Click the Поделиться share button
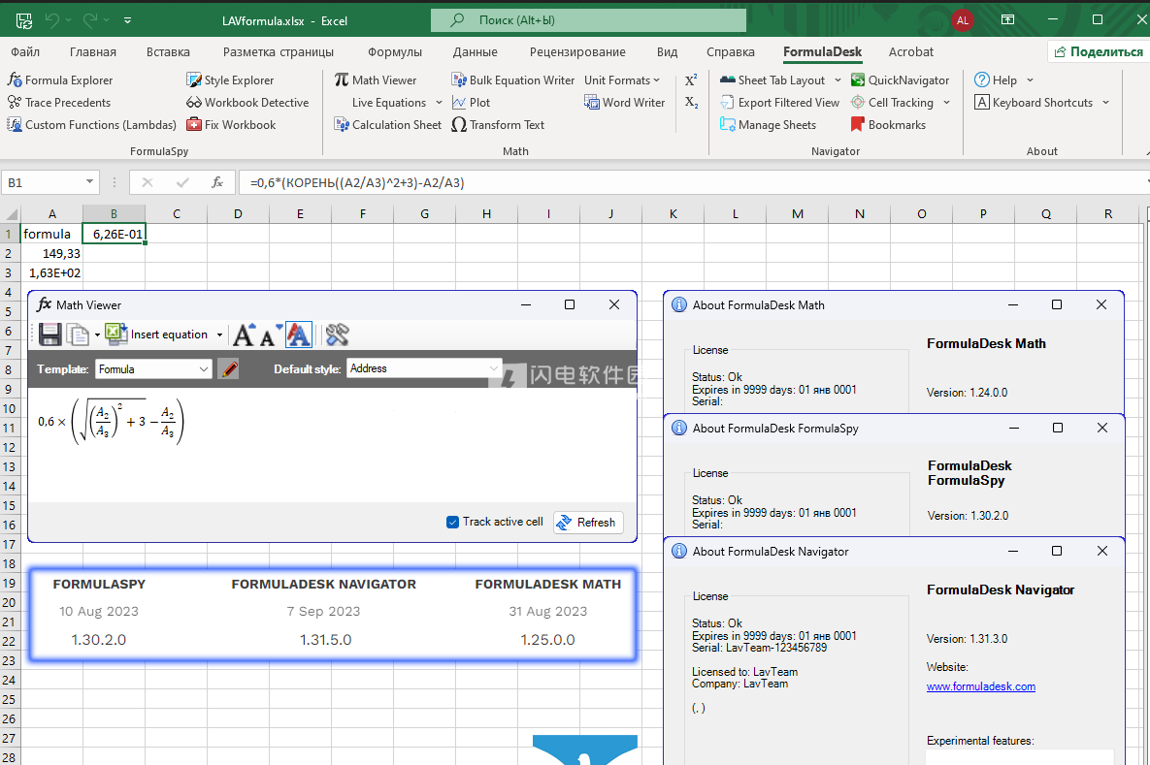Screen dimensions: 1150x765 tap(1098, 52)
